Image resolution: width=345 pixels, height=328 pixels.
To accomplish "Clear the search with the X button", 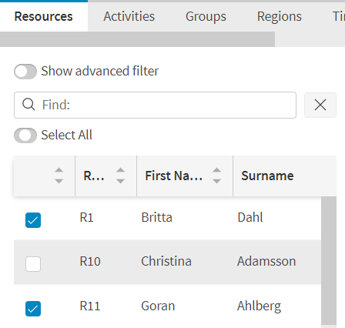I will click(x=320, y=105).
